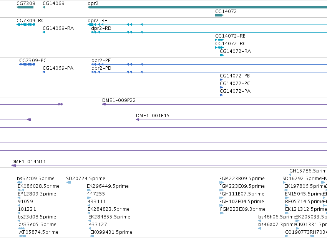Image resolution: width=327 pixels, height=238 pixels.
Task: Click the CG14072-PB protein label
Action: (235, 76)
